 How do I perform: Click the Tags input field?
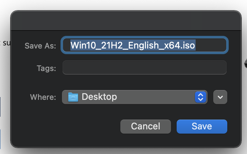tap(145, 68)
